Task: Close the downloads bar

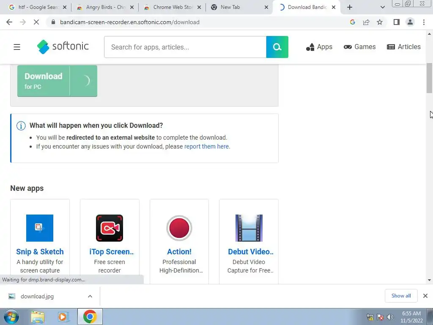Action: [425, 296]
